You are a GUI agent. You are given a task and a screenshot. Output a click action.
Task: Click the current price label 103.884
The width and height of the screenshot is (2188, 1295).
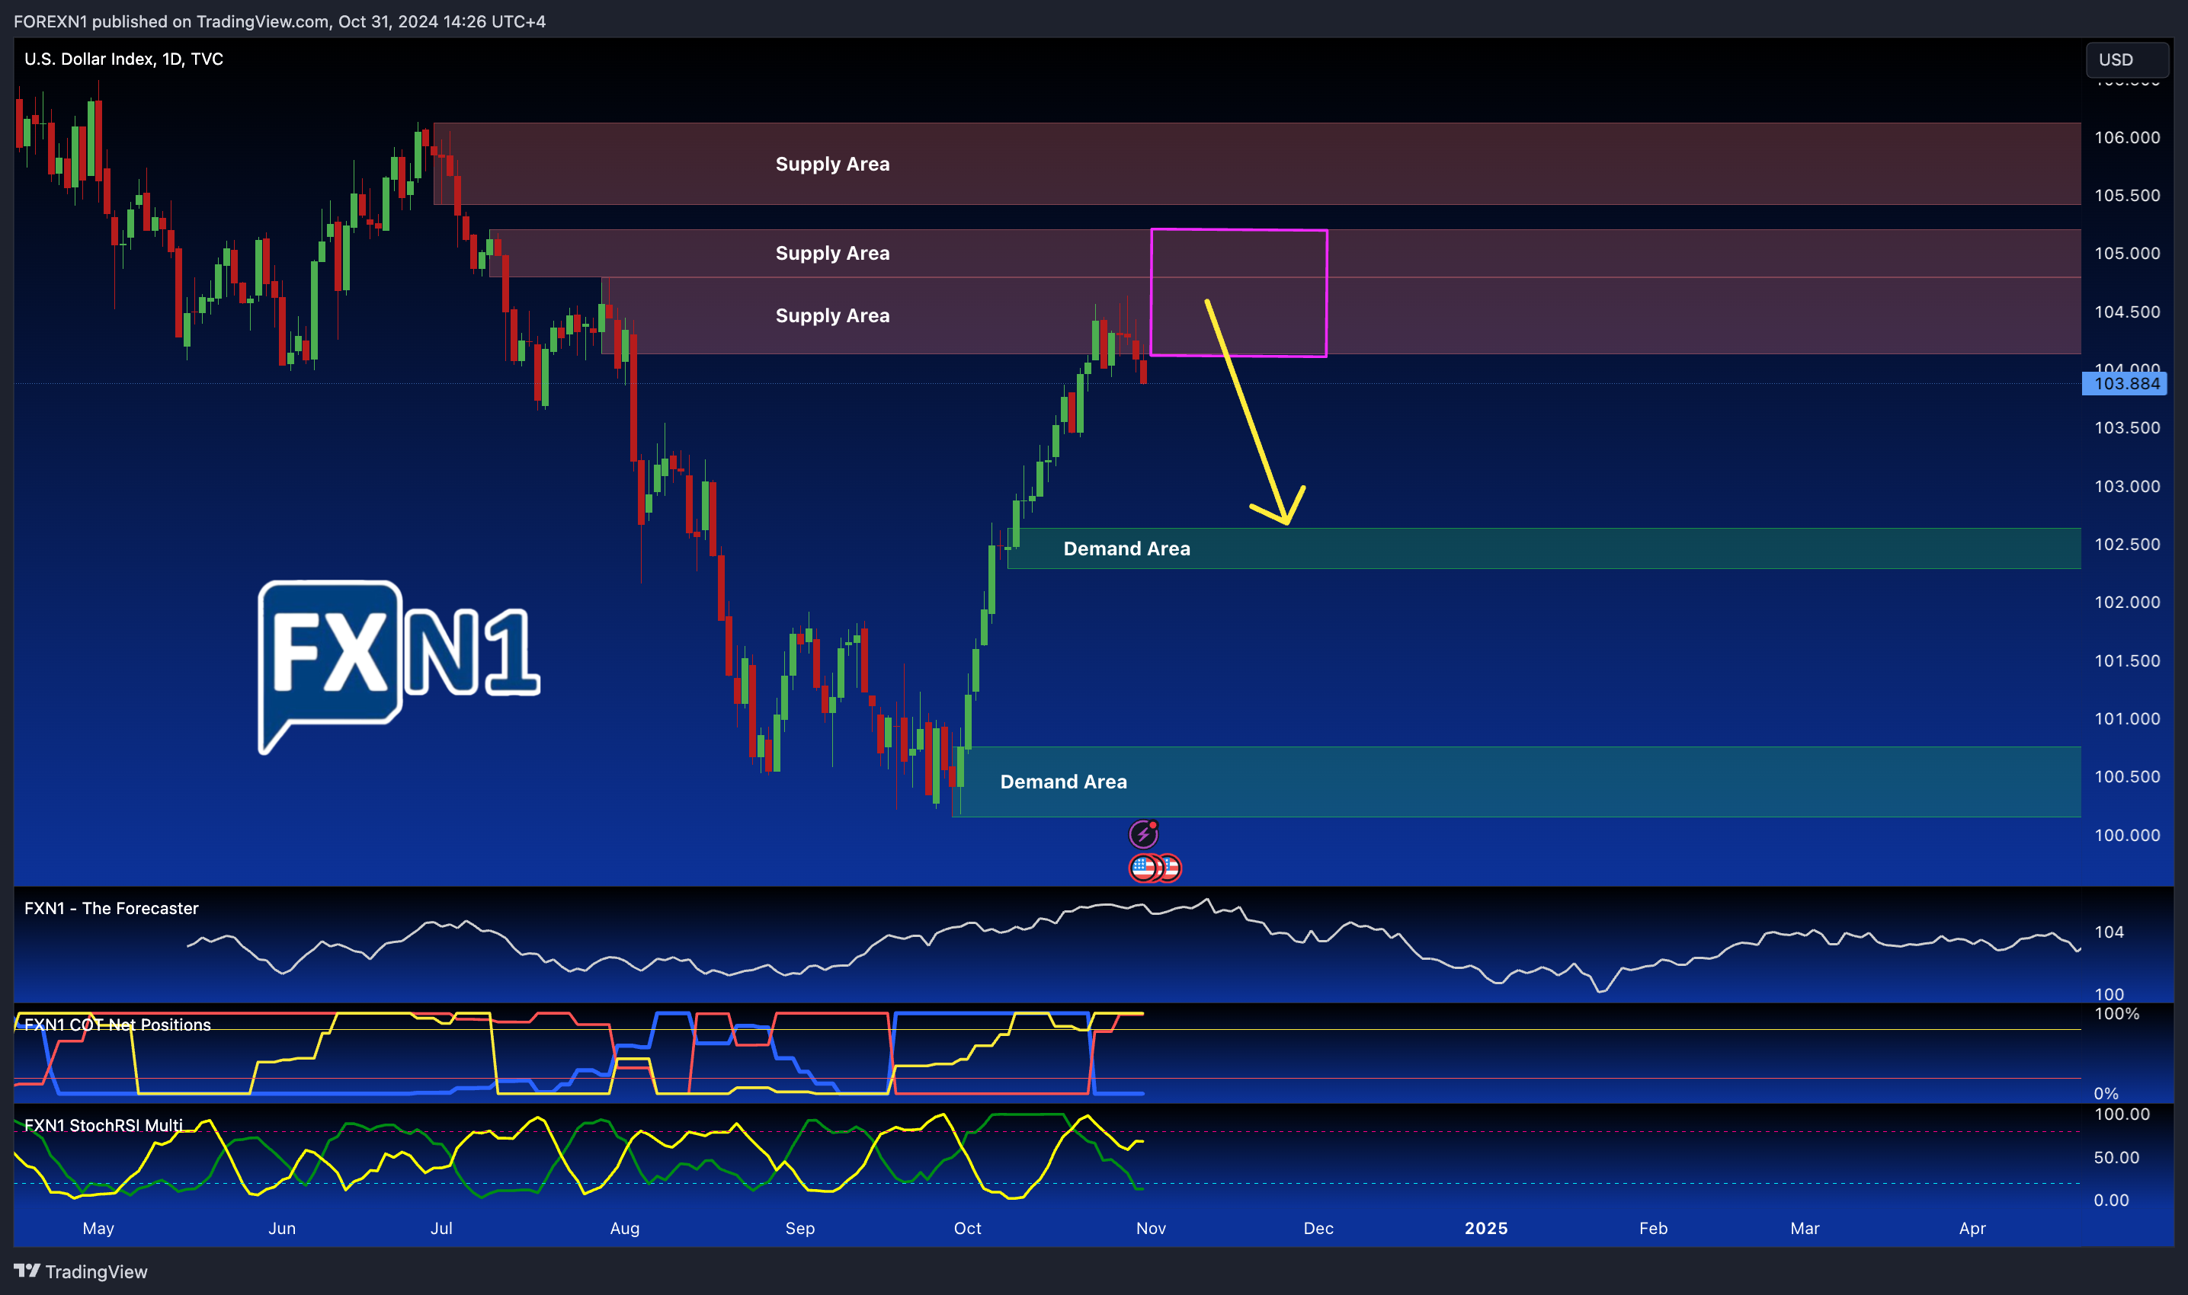2124,383
